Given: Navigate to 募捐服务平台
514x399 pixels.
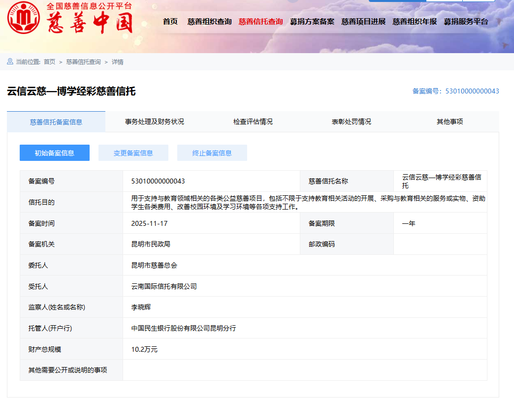Looking at the screenshot, I should (466, 22).
